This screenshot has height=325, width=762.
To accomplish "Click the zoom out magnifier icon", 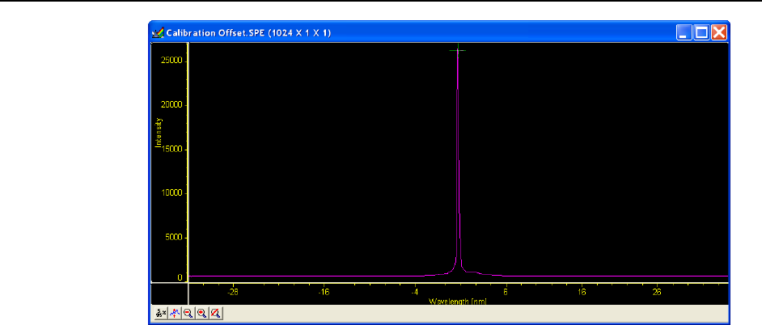I will [188, 314].
